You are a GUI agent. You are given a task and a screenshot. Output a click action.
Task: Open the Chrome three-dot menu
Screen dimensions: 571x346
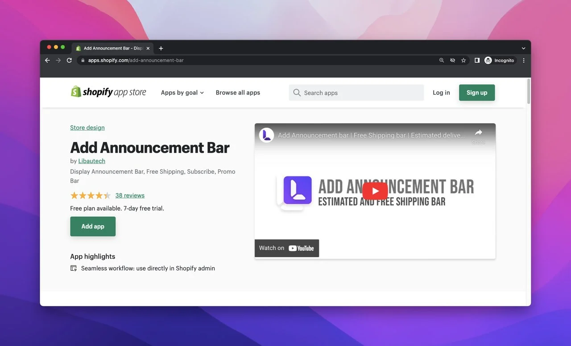coord(524,61)
